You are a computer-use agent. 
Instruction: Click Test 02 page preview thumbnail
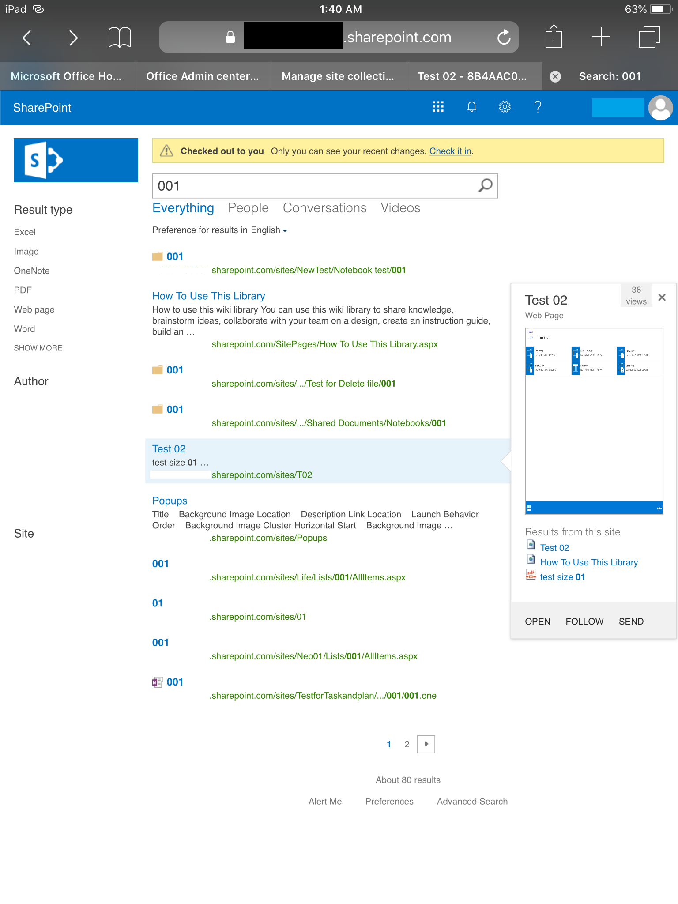[x=594, y=421]
